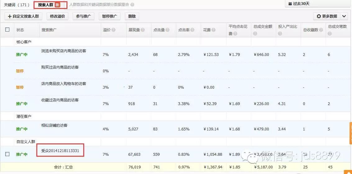
Task: Tick the checkbox for 受众20141218113331 row
Action: click(x=7, y=154)
